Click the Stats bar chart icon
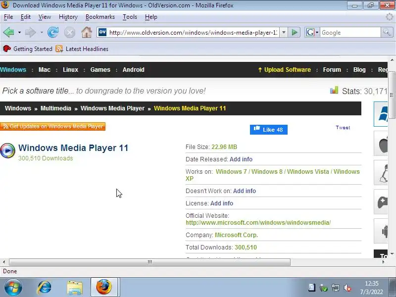Viewport: 396px width, 297px height. (x=334, y=90)
